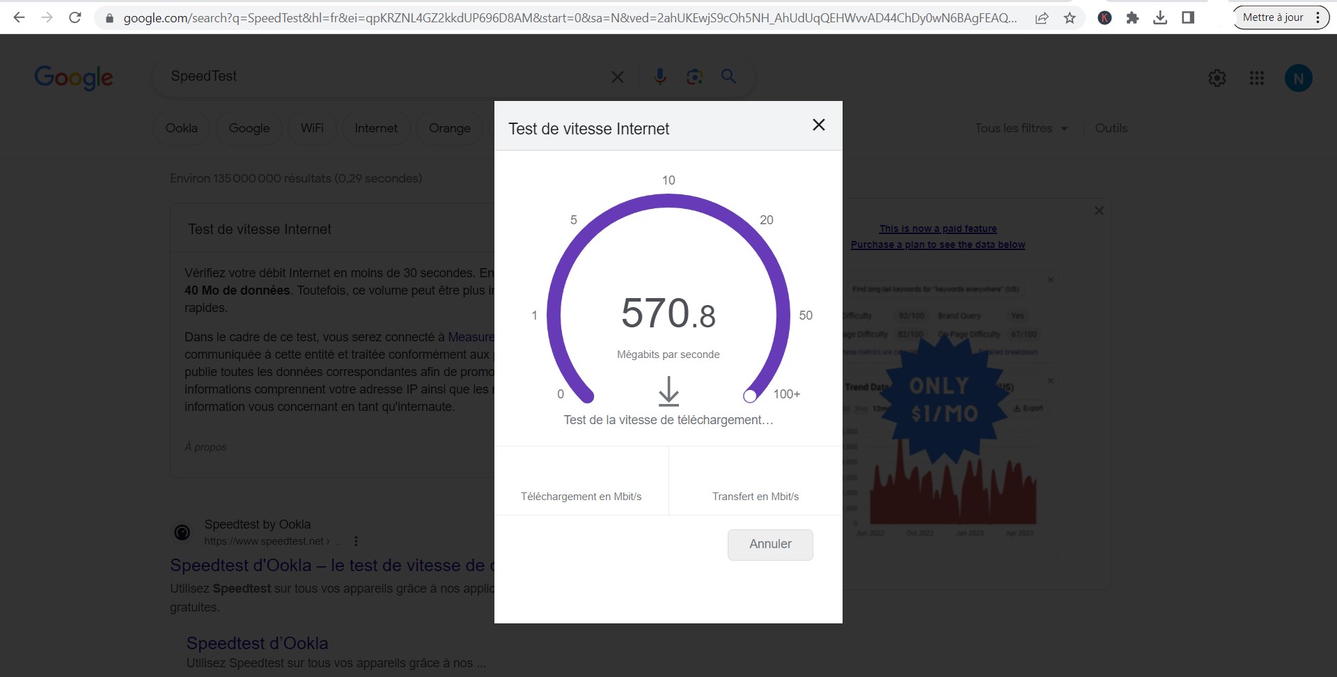Open browser downloads icon
Image resolution: width=1337 pixels, height=677 pixels.
tap(1160, 18)
